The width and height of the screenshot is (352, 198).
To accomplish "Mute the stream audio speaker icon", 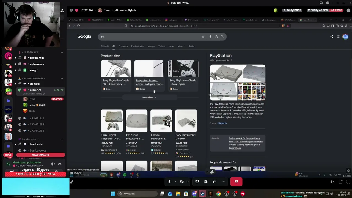I will tap(332, 182).
